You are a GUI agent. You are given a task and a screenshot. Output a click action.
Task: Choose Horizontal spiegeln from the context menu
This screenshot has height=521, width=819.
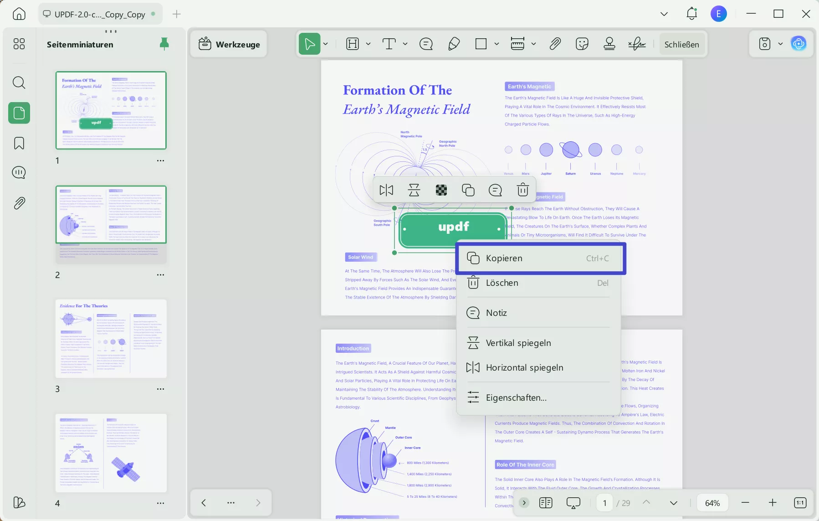[538, 367]
